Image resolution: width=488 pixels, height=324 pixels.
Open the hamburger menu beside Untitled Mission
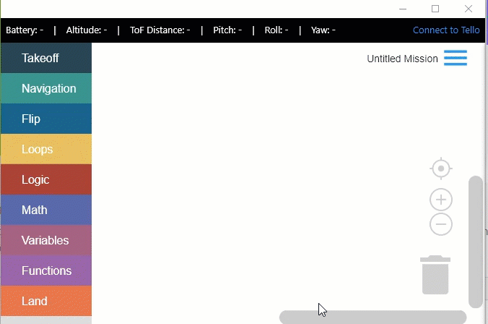(456, 58)
